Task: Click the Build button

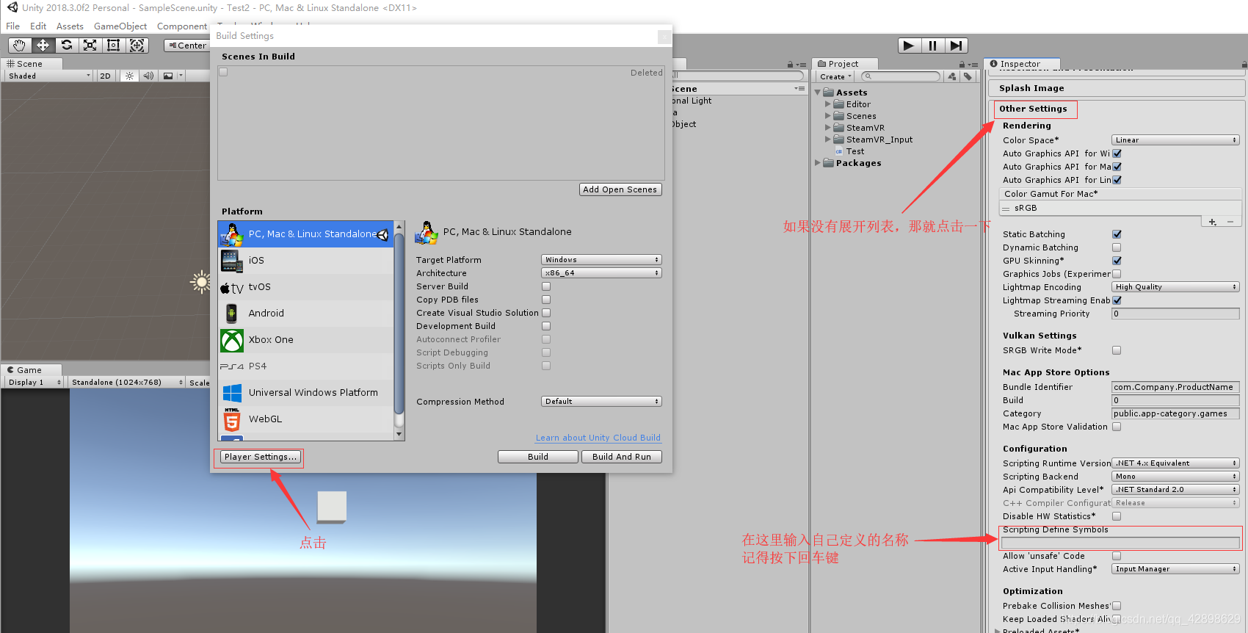Action: 538,457
